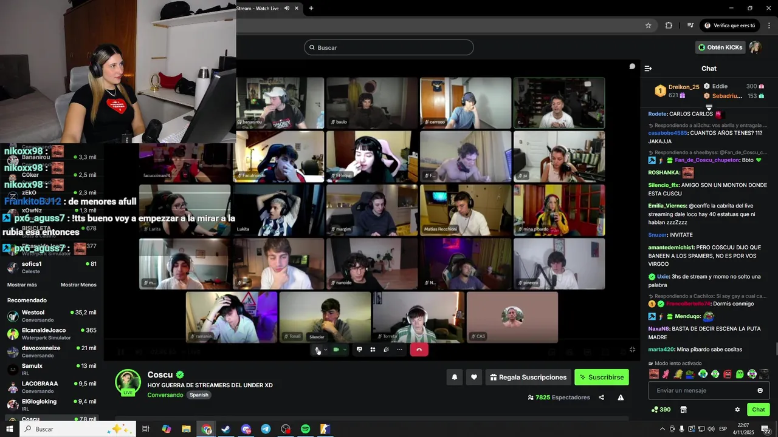This screenshot has width=778, height=437.
Task: Bookmark this page star icon
Action: (x=648, y=25)
